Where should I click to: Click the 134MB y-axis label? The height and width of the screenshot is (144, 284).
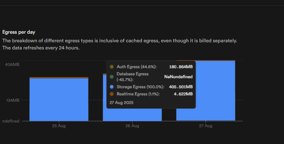tap(13, 100)
